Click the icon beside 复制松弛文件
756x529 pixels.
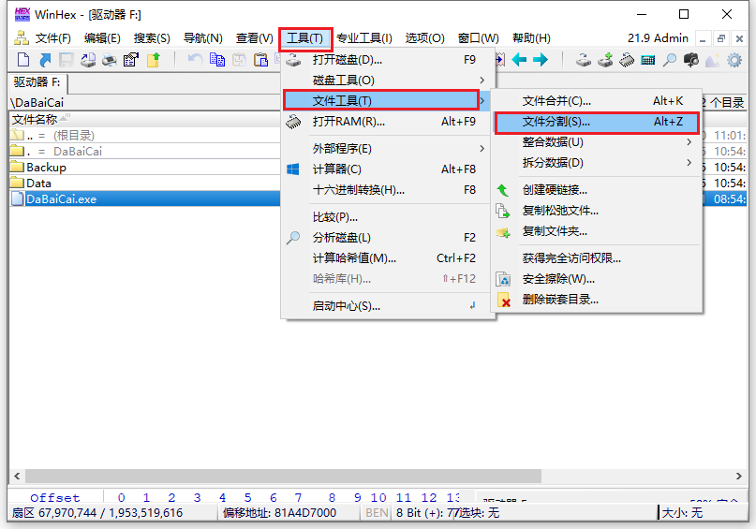(503, 211)
